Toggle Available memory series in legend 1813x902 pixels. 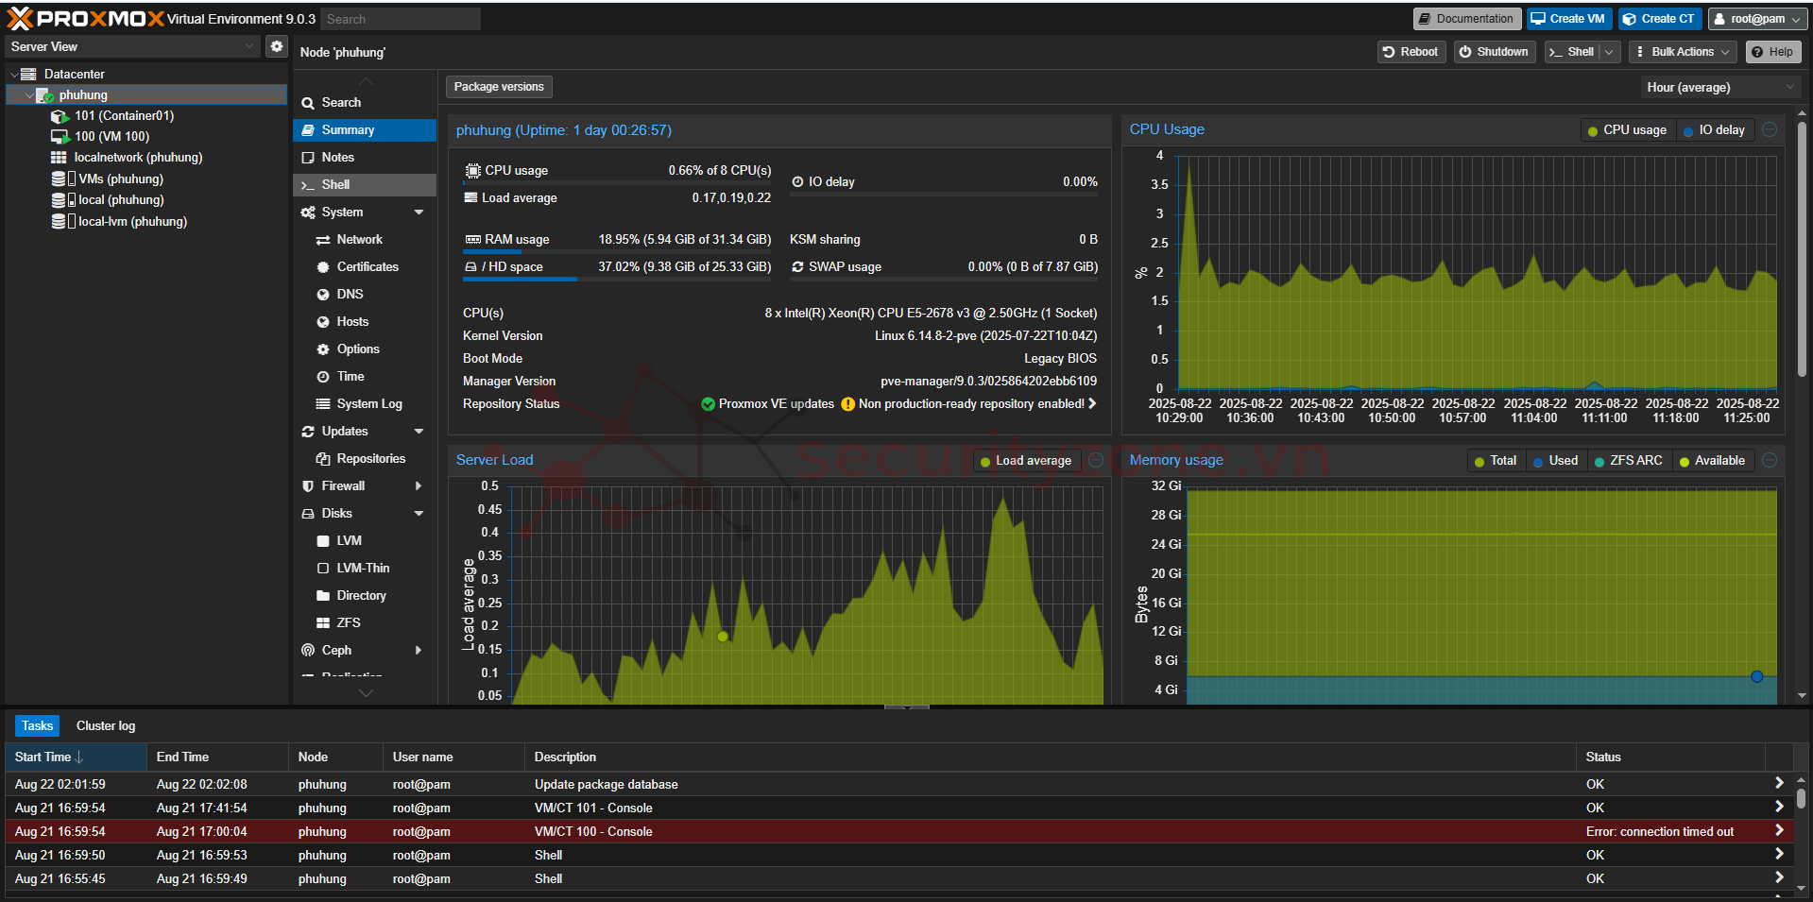click(1712, 461)
